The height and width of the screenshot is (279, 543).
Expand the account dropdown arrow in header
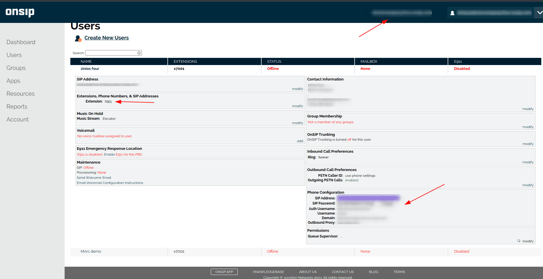point(539,13)
